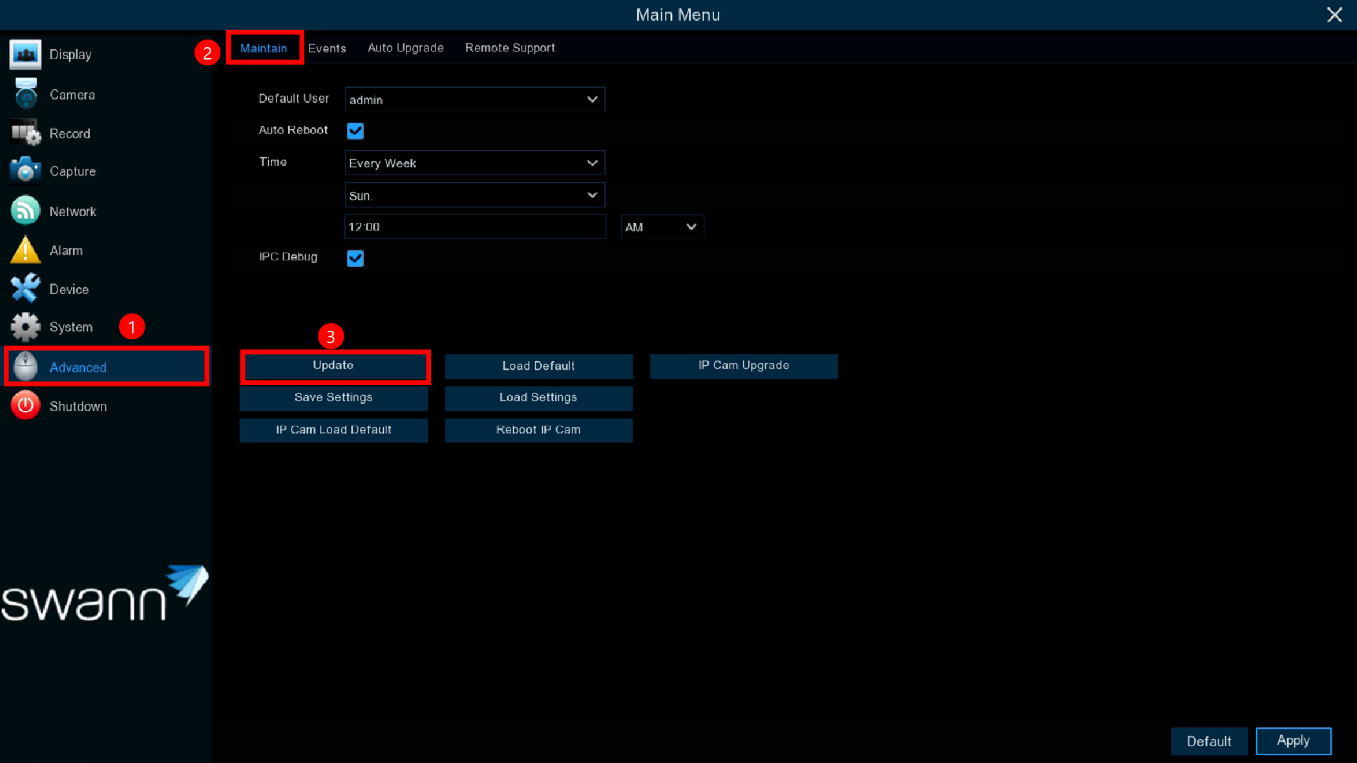Switch to the Auto Upgrade tab

(406, 48)
